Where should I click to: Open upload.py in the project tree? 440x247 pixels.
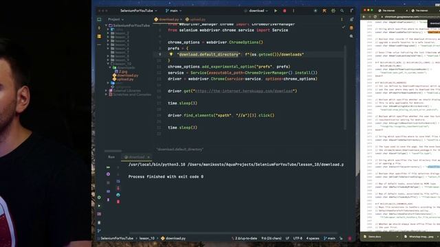tap(123, 80)
